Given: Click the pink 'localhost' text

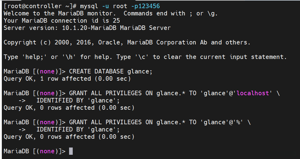Looking at the screenshot, I should pyautogui.click(x=253, y=93).
